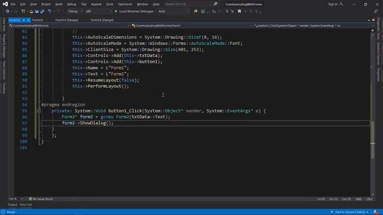Screen dimensions: 383x215
Task: Click the toolbar icon right of Find in Files
Action: click(203, 11)
